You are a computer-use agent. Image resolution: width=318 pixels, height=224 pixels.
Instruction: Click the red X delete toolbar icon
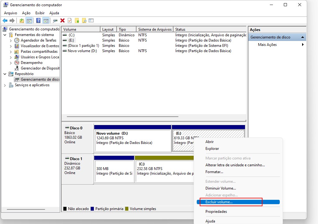pos(62,20)
